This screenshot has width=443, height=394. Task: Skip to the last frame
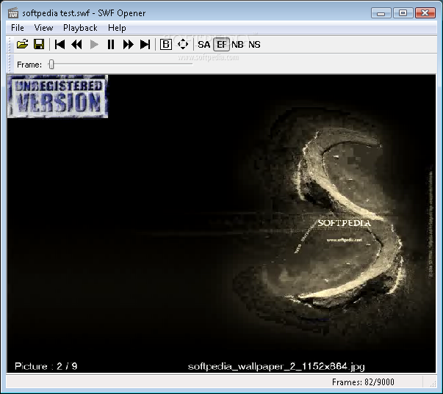click(145, 45)
